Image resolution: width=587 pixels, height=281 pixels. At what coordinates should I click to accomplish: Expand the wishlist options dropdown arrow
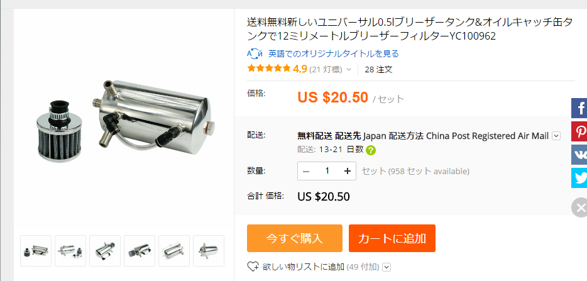pos(387,267)
